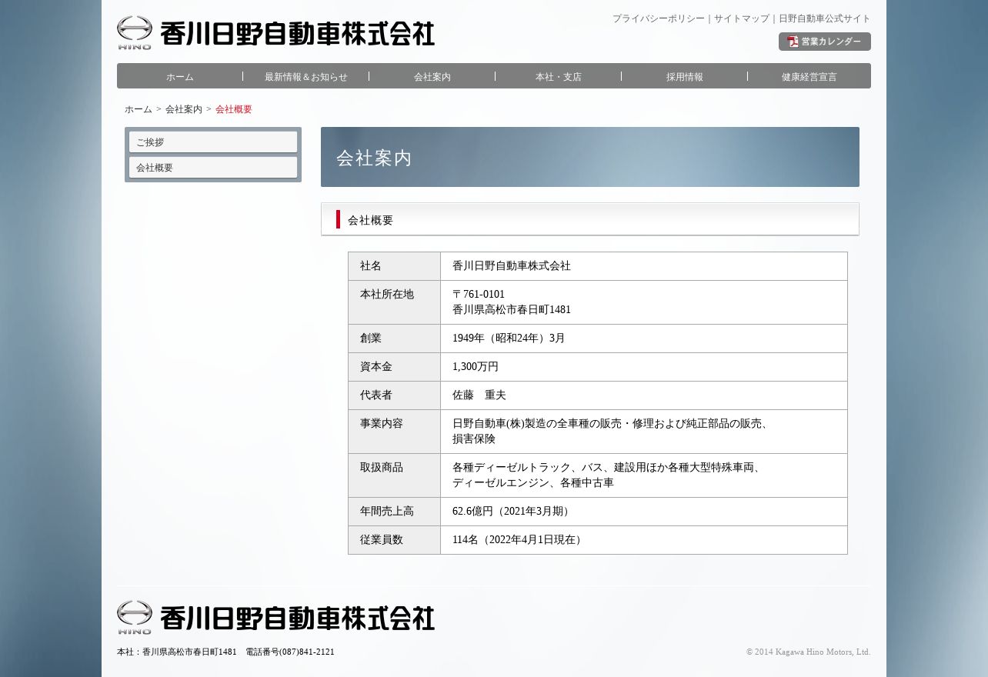Click the 社名 table label
Screen dimensions: 988x677
371,266
